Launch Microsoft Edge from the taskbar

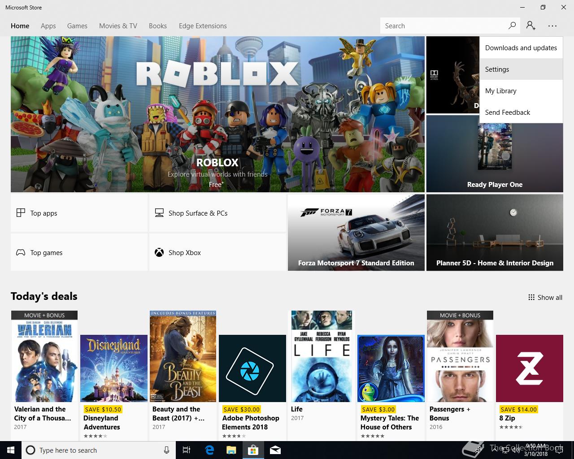[209, 450]
